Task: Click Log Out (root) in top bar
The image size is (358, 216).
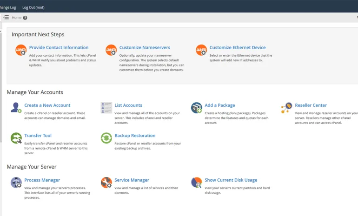Action: 33,7
